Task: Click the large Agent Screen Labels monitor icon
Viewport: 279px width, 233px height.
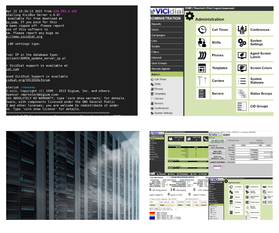Action: (242, 55)
